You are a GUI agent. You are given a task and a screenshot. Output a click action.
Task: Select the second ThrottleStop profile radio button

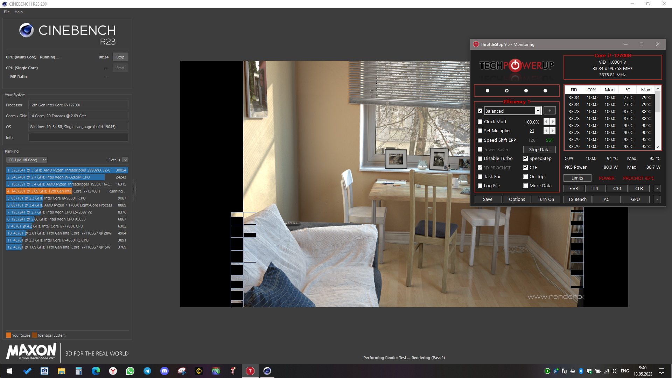(x=507, y=91)
